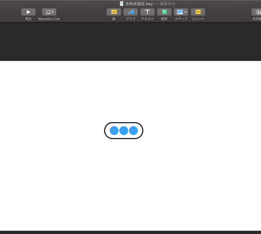This screenshot has height=234, width=261.
Task: Click the dark strip below the slide
Action: point(130,232)
